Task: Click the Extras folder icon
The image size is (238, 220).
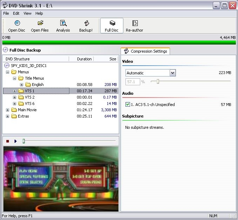Action: [14, 116]
